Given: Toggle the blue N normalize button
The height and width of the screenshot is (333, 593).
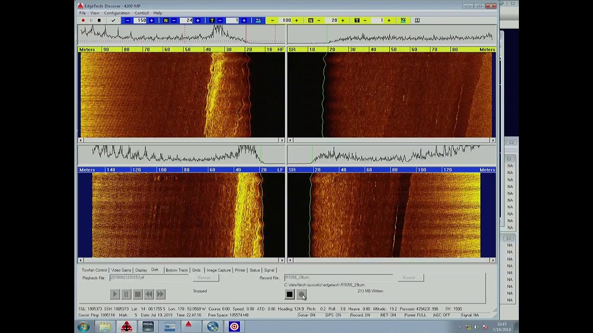Looking at the screenshot, I should pos(165,20).
